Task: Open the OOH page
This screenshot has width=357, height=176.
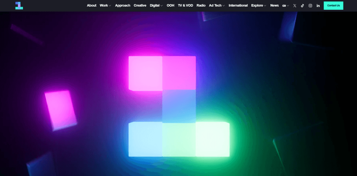Action: [x=170, y=6]
